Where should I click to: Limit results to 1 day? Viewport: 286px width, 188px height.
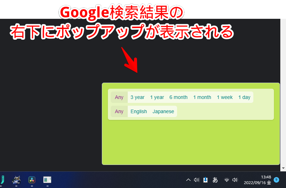(244, 97)
